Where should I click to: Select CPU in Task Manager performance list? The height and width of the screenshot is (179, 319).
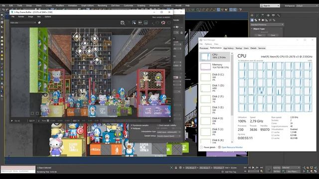[x=215, y=56]
